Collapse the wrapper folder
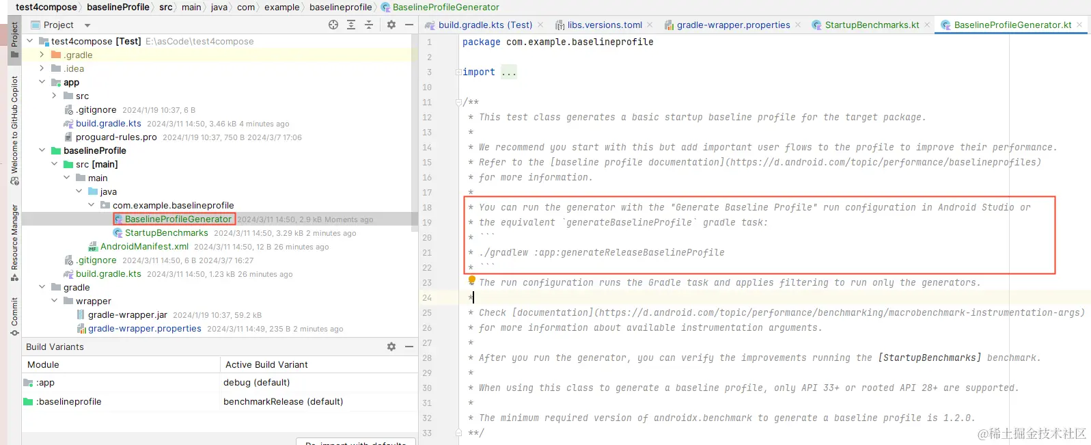1091x445 pixels. 55,301
